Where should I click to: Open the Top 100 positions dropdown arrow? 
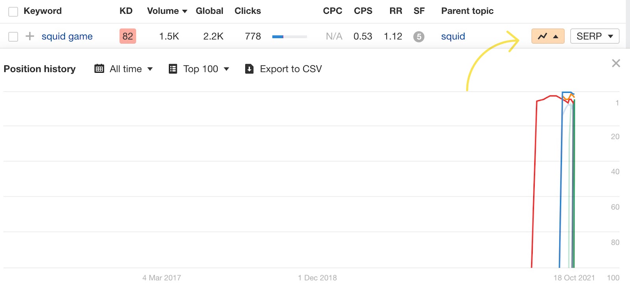pos(226,69)
